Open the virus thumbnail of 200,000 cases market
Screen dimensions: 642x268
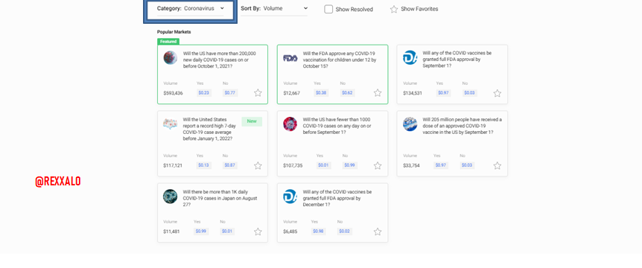tap(171, 57)
